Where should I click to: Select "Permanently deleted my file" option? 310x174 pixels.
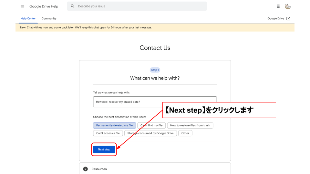[114, 125]
